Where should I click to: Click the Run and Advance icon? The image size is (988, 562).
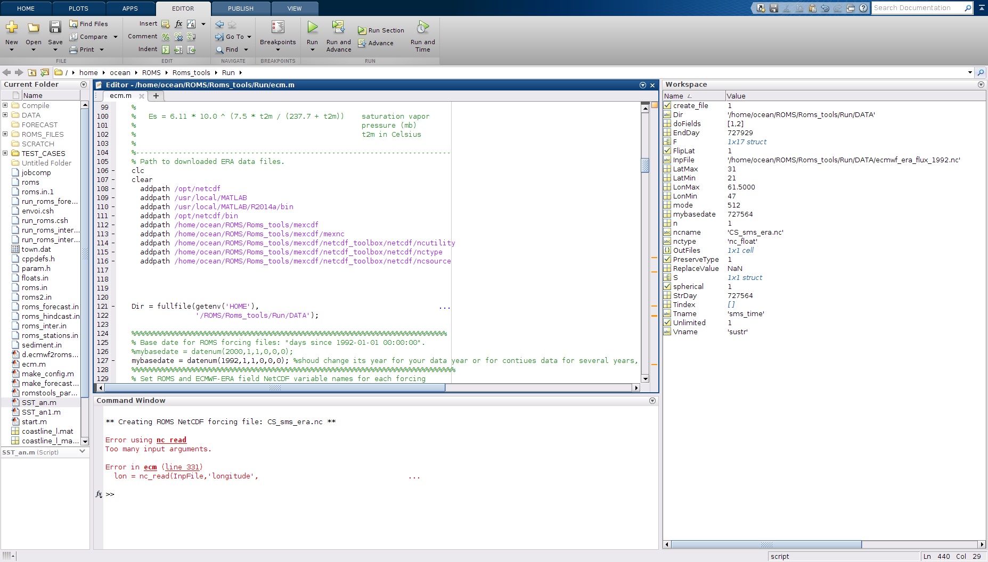tap(338, 28)
